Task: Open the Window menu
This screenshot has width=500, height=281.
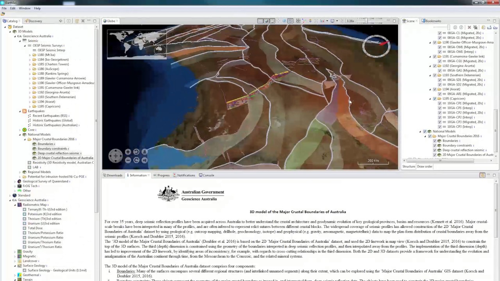Action: 25,8
